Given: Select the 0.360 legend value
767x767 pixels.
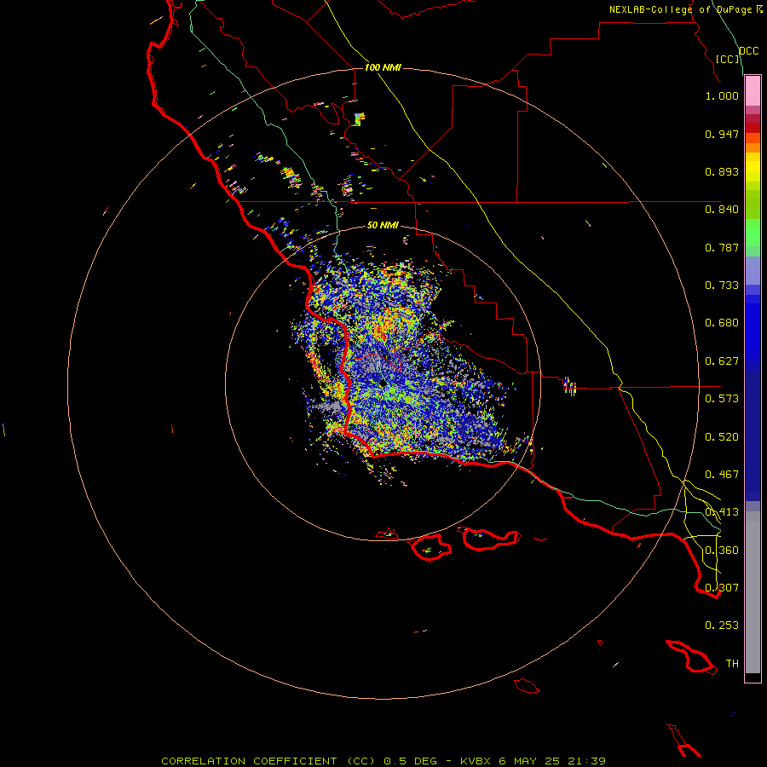Looking at the screenshot, I should pyautogui.click(x=722, y=551).
